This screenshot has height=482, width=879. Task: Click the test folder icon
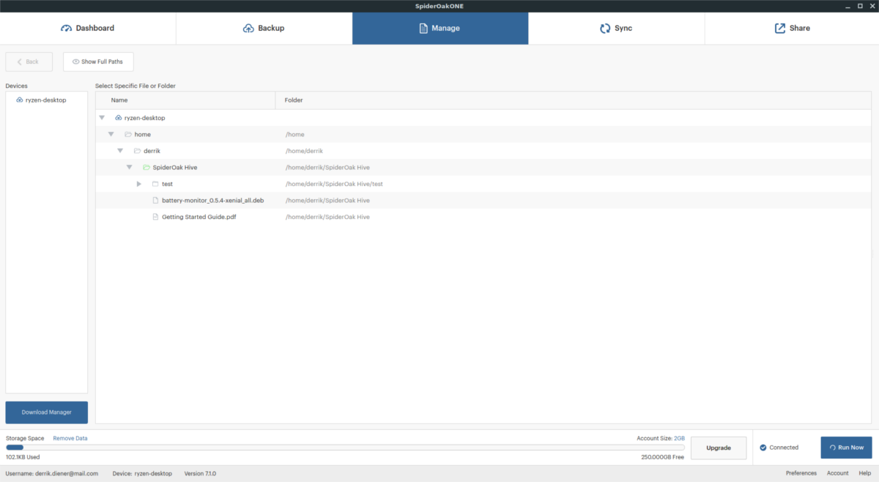tap(155, 184)
